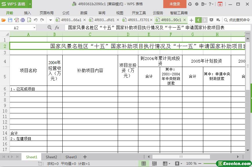Open Print Preview icon in toolbar
Screen dimensions: 252x167
click(29, 20)
